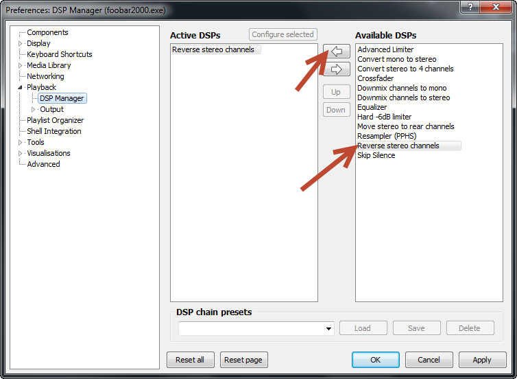Open the DSP chain presets dropdown
This screenshot has height=379, width=517.
(x=328, y=328)
